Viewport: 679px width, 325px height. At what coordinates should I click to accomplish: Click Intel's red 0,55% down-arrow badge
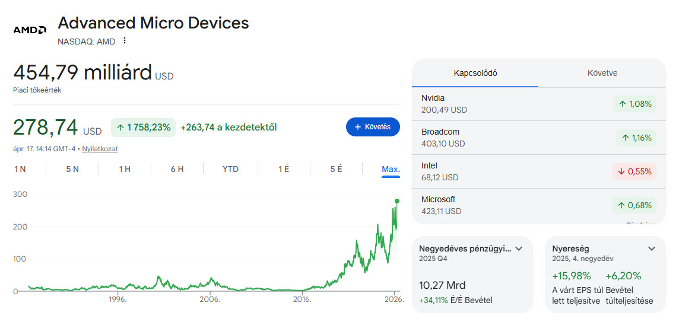[x=634, y=171]
